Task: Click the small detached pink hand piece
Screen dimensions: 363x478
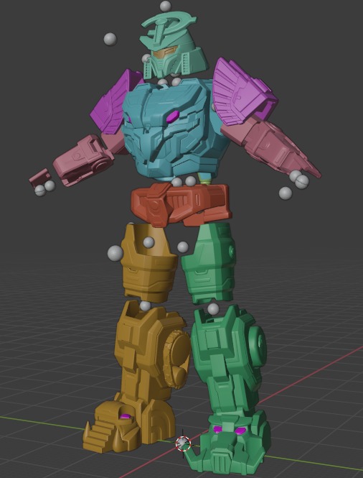Action: 40,178
